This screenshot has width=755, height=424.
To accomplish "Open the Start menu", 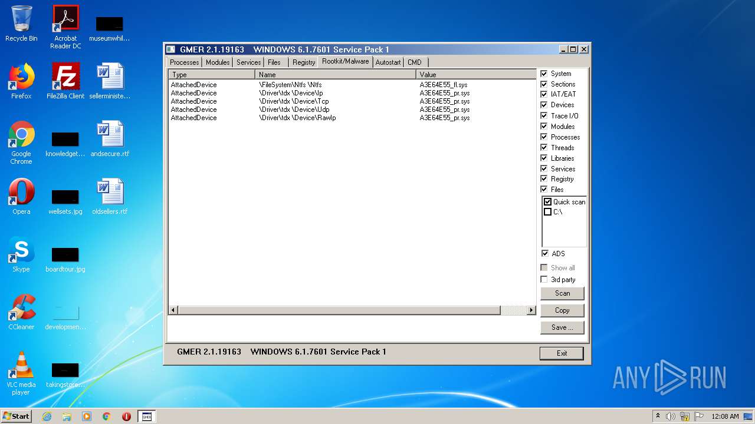I will [16, 416].
